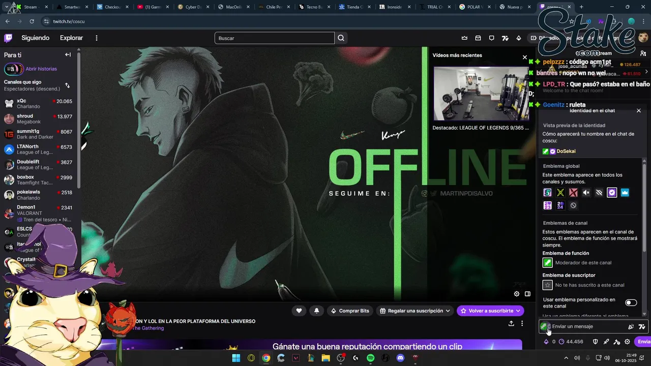651x366 pixels.
Task: Click the notification bell button
Action: [316, 311]
